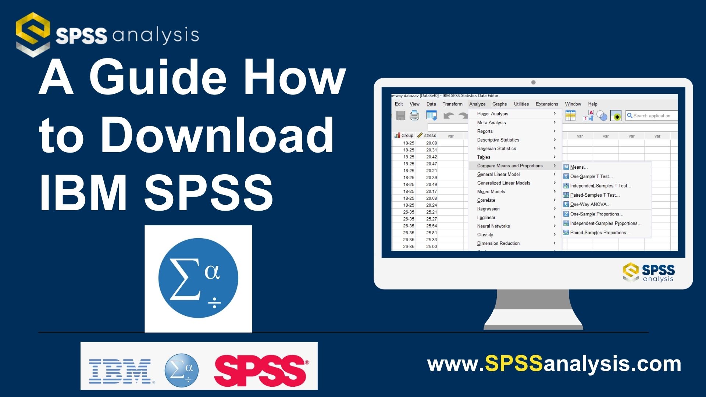Expand Regression submenu arrow

pos(557,209)
